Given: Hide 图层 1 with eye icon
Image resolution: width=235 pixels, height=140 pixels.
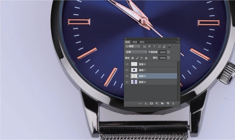Looking at the screenshot, I should [x=127, y=70].
